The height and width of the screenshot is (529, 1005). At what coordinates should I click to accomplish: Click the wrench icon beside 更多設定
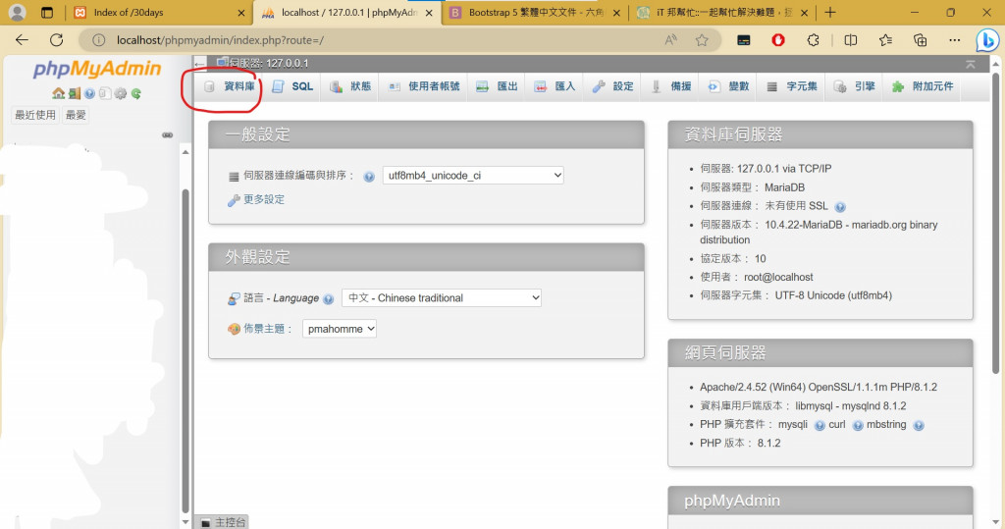click(x=234, y=200)
